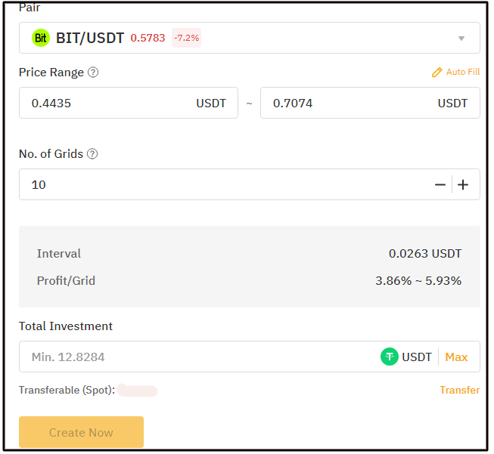494x454 pixels.
Task: Click the green Tether USDT icon
Action: click(x=390, y=357)
